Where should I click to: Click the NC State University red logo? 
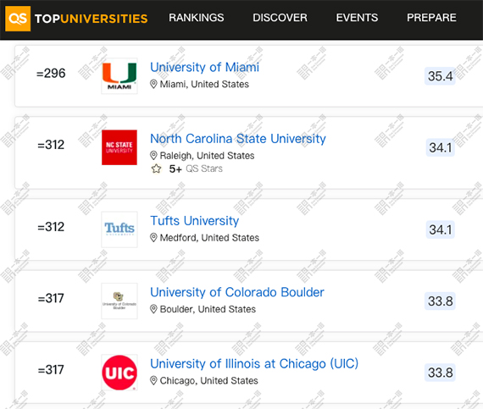[119, 147]
